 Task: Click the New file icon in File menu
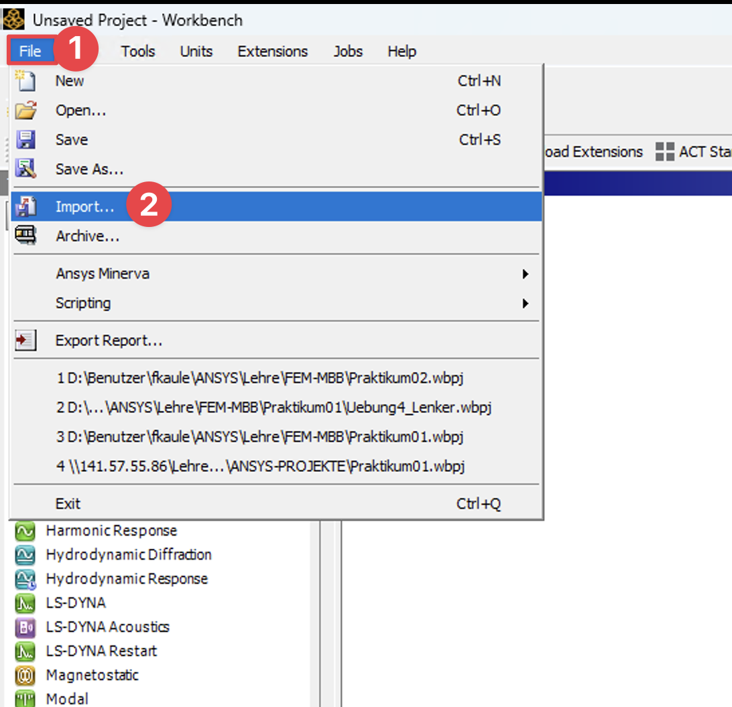coord(25,81)
